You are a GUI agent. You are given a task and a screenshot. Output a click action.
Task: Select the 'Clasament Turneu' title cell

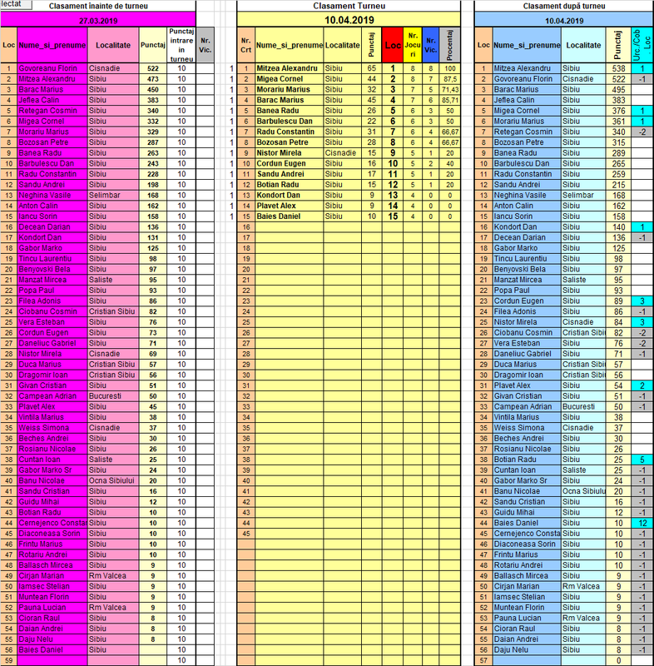pos(349,6)
